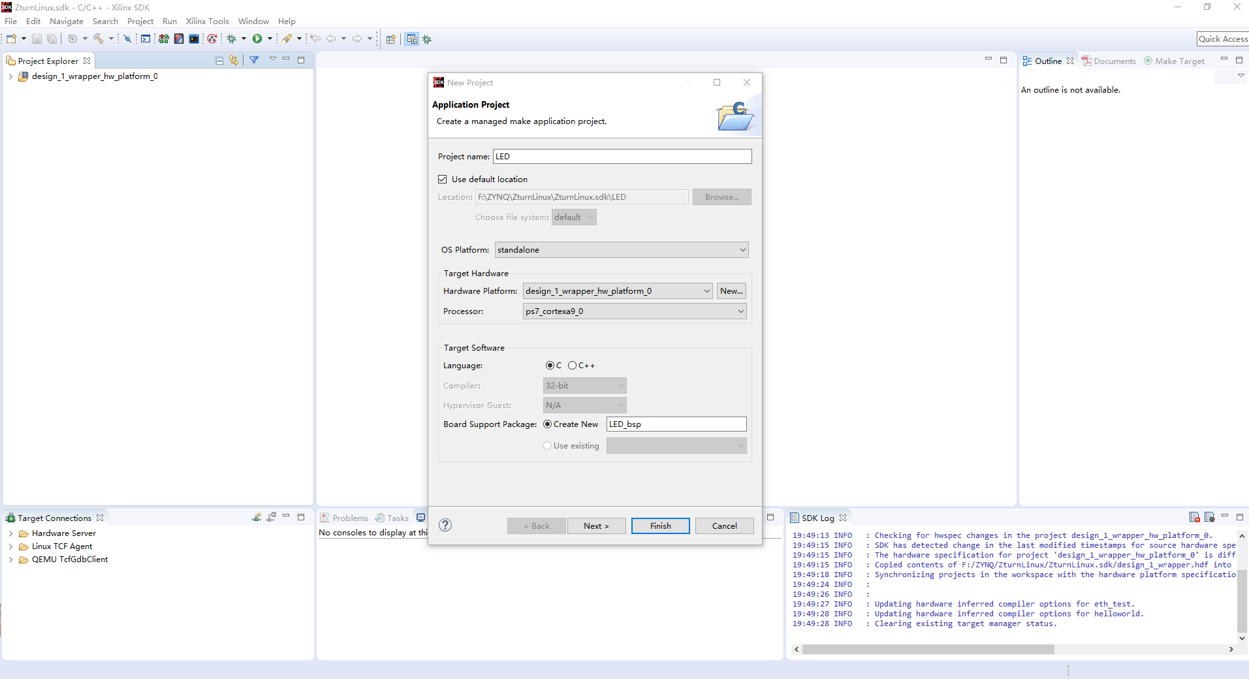Click the red circular repository icon
This screenshot has width=1249, height=679.
point(212,39)
